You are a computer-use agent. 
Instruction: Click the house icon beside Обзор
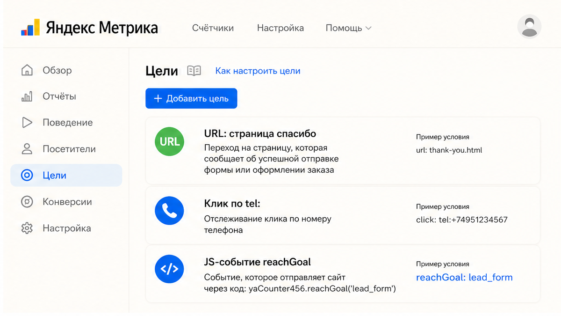tap(27, 70)
